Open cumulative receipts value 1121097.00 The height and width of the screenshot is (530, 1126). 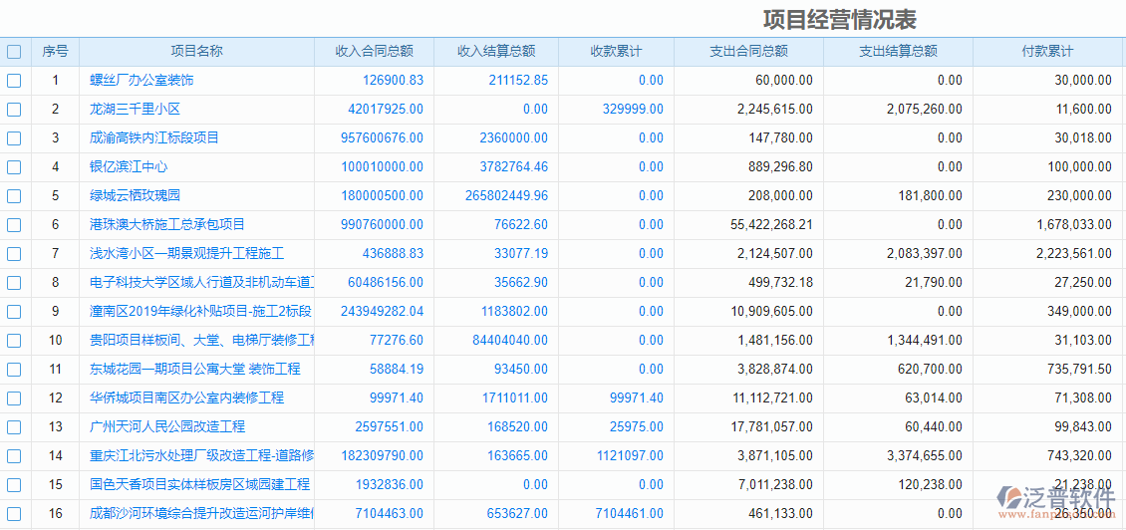coord(630,456)
